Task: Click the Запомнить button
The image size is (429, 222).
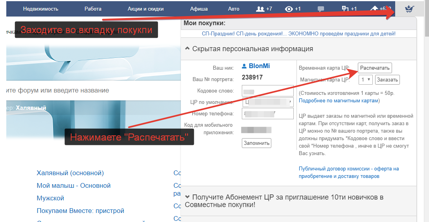Action: coord(256,143)
